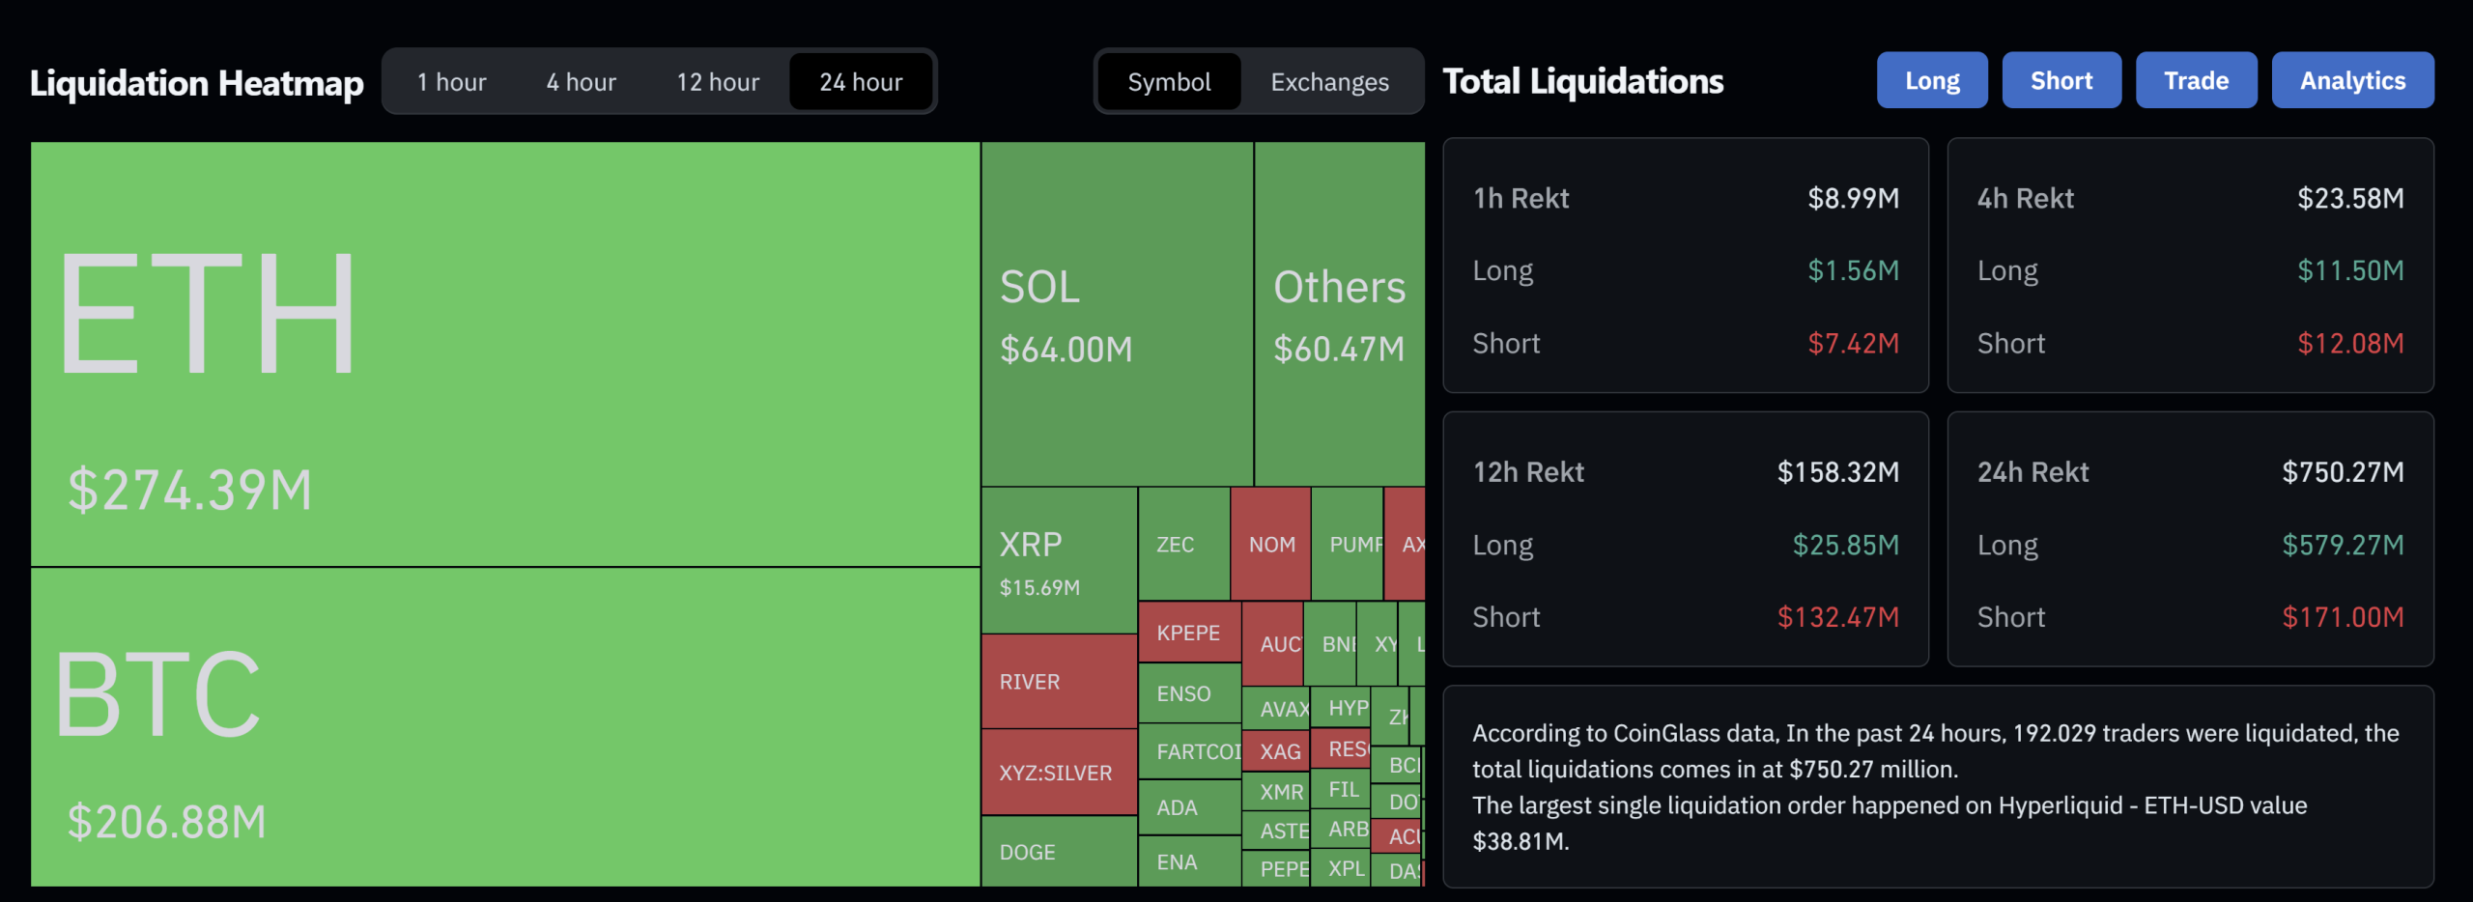Click the Liquidation Heatmap title
This screenshot has width=2473, height=902.
(197, 81)
